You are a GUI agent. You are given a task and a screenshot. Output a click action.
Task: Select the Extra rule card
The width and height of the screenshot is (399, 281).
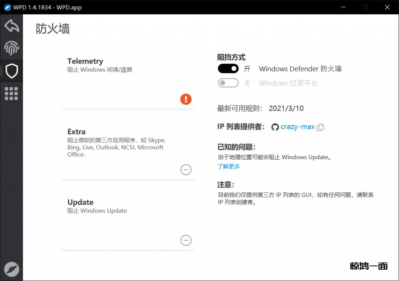point(128,152)
